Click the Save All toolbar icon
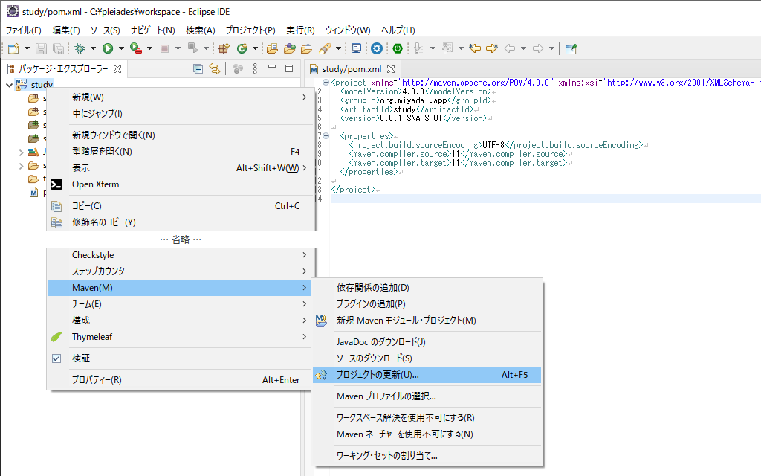 click(58, 48)
